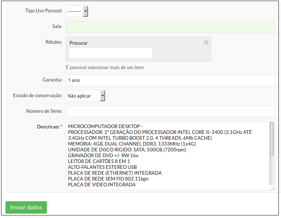Click the magnifier icon in Rótulos

(x=206, y=43)
